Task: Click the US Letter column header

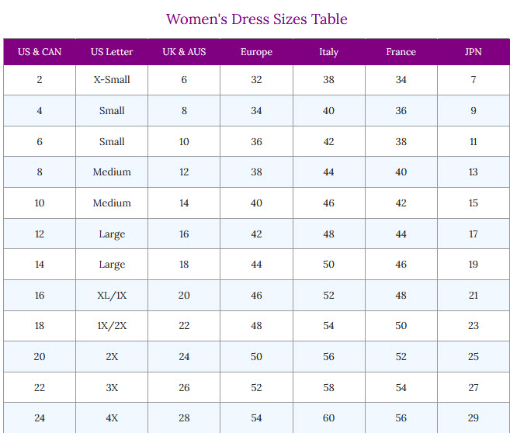Action: tap(112, 52)
